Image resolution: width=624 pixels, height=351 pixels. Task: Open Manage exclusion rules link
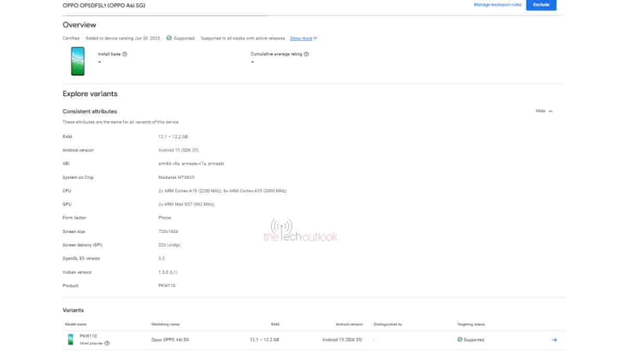point(497,5)
